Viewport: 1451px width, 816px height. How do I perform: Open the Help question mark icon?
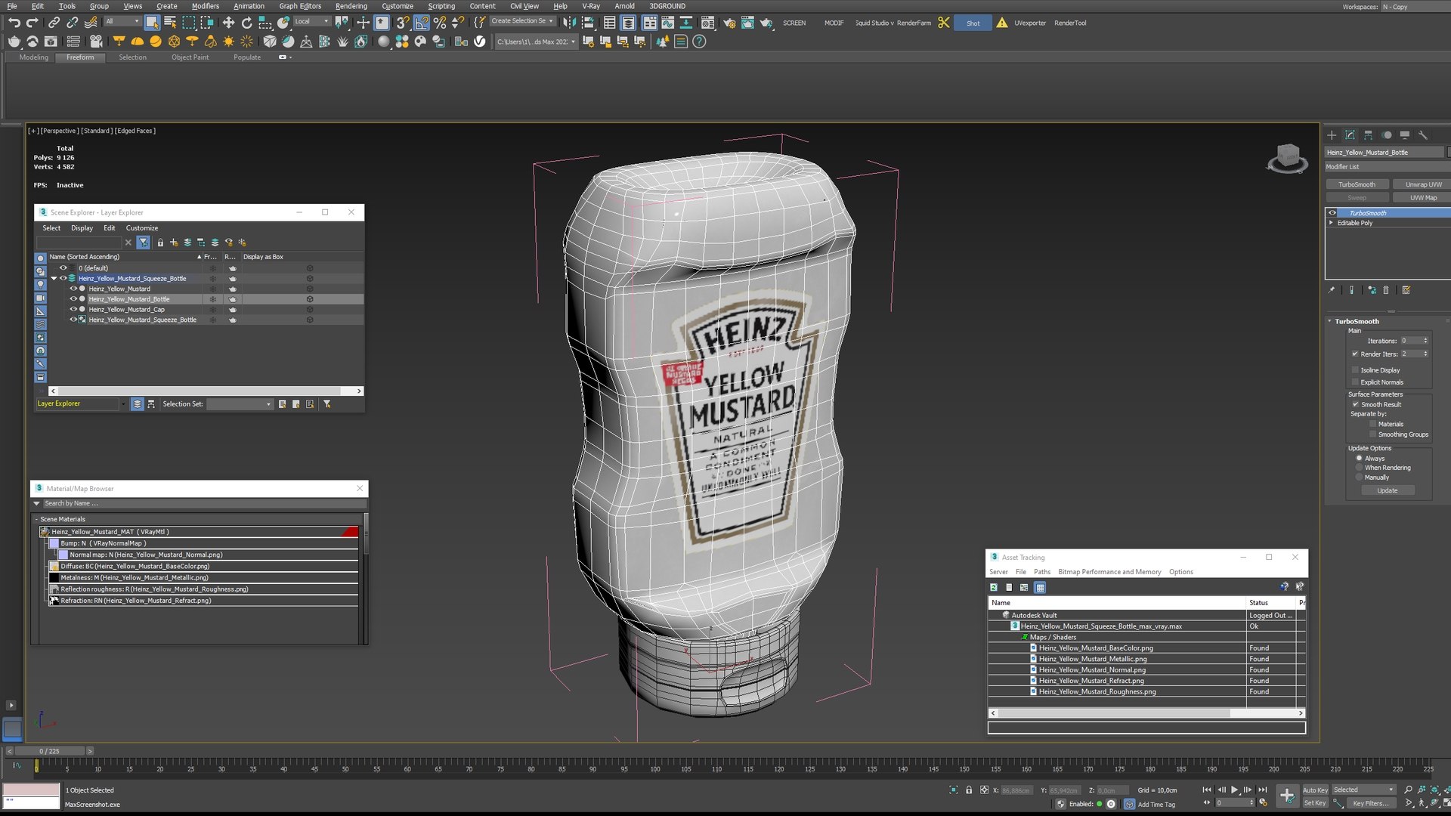(699, 42)
